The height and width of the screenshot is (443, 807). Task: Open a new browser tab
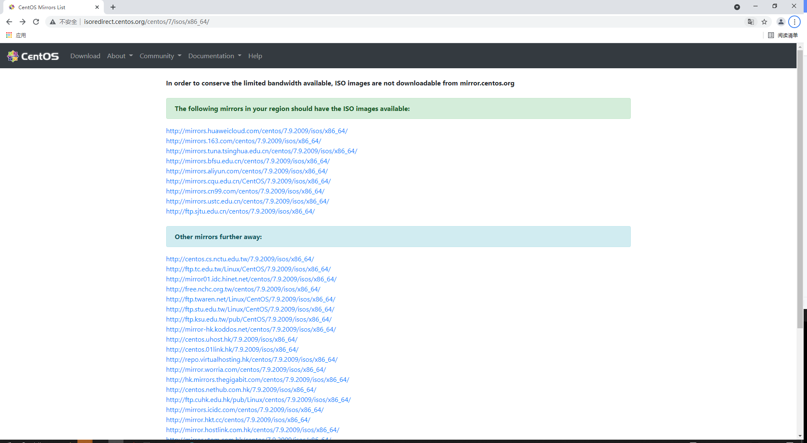[x=113, y=7]
